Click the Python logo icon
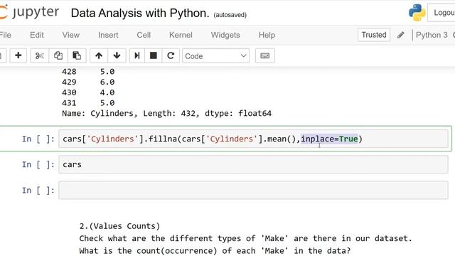Viewport: 455px width, 256px height. tap(417, 13)
